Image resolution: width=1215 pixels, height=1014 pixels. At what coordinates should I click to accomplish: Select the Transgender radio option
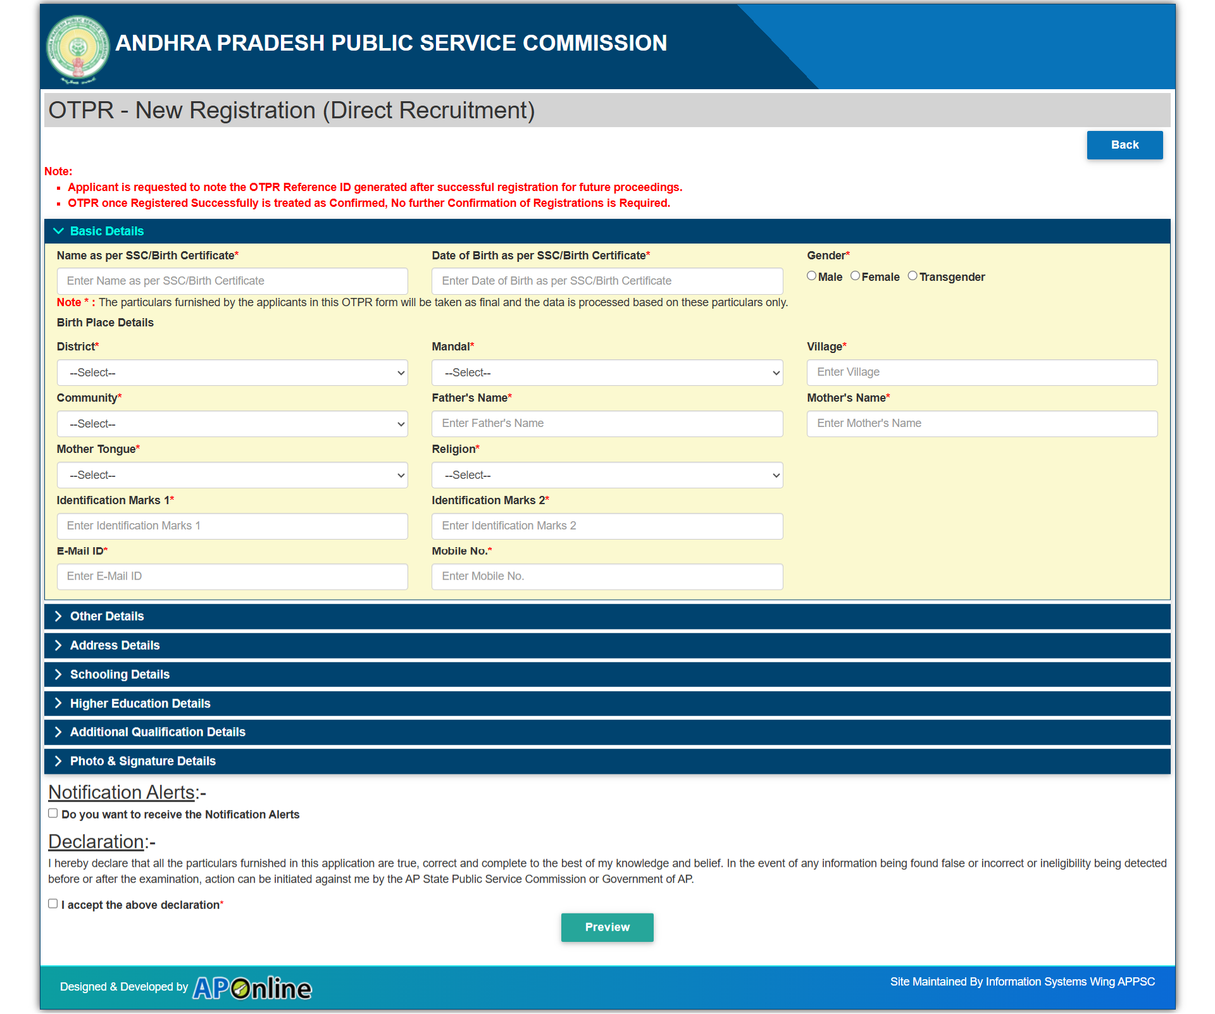pos(913,276)
